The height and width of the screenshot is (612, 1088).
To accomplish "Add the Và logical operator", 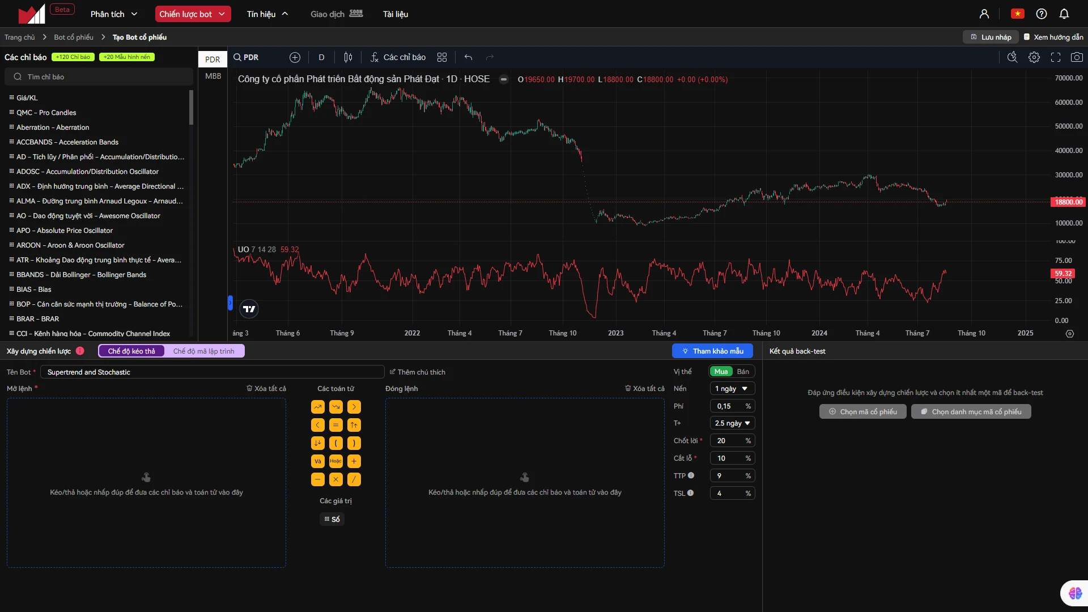I will point(318,461).
